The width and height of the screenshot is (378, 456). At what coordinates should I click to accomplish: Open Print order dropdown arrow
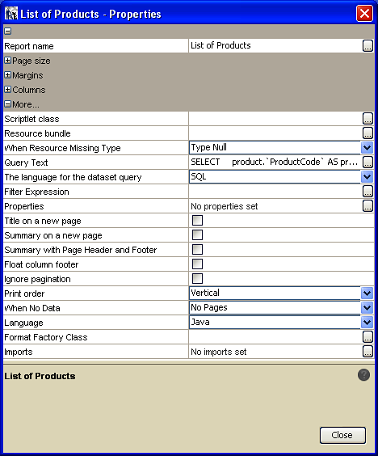tap(367, 293)
